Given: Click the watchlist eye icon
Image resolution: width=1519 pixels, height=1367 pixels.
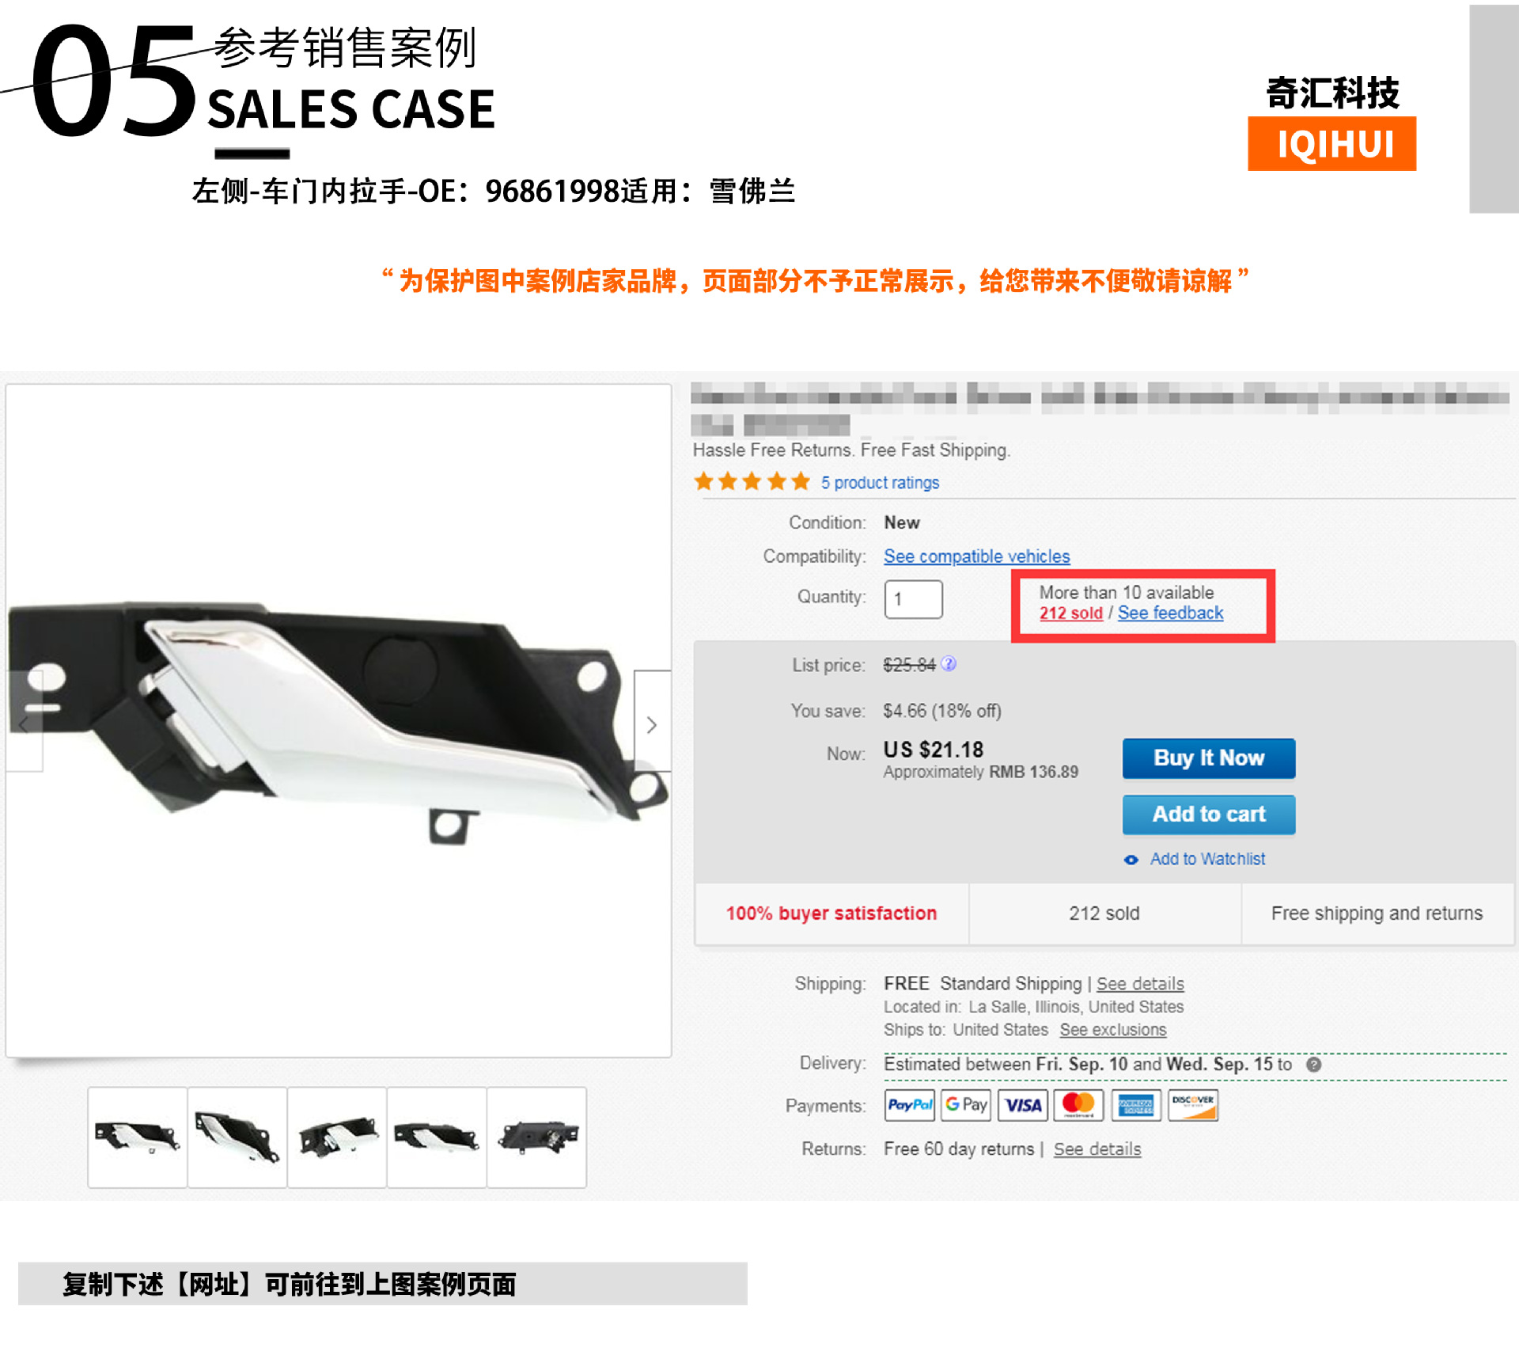Looking at the screenshot, I should click(1131, 860).
